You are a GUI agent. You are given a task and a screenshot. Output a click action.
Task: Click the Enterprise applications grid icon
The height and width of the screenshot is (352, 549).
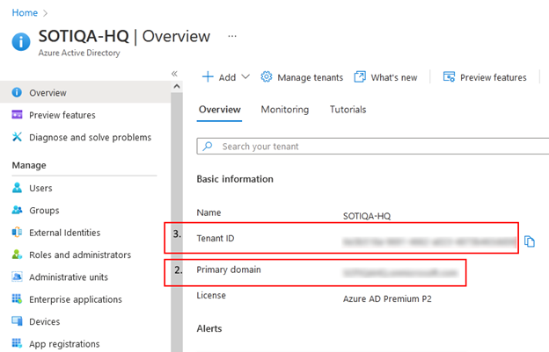(x=17, y=298)
